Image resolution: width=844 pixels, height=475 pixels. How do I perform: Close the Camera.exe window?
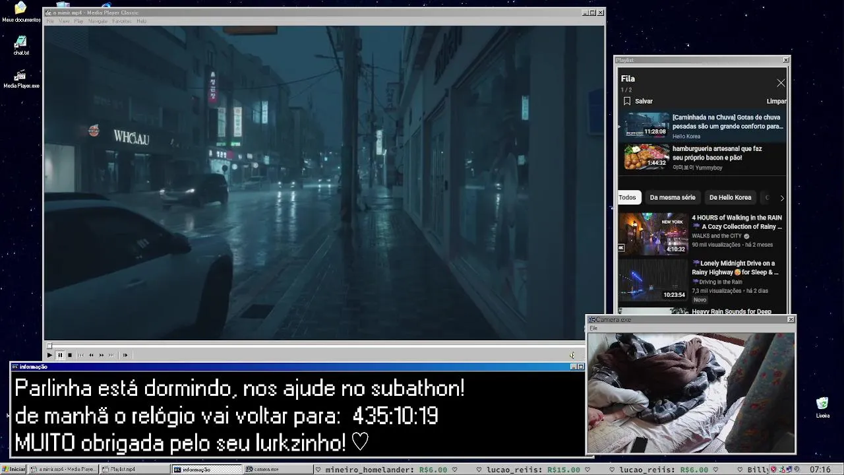point(791,319)
